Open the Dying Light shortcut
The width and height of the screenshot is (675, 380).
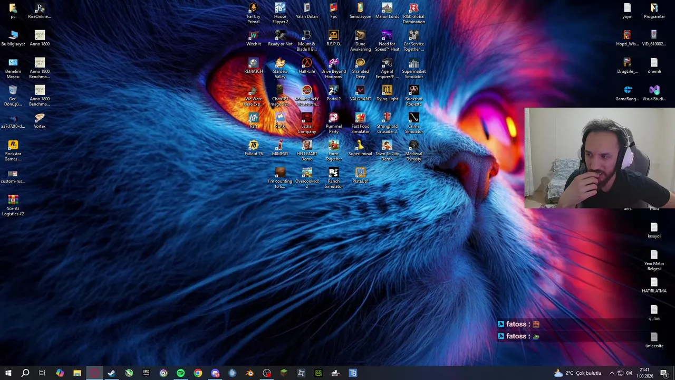tap(387, 93)
